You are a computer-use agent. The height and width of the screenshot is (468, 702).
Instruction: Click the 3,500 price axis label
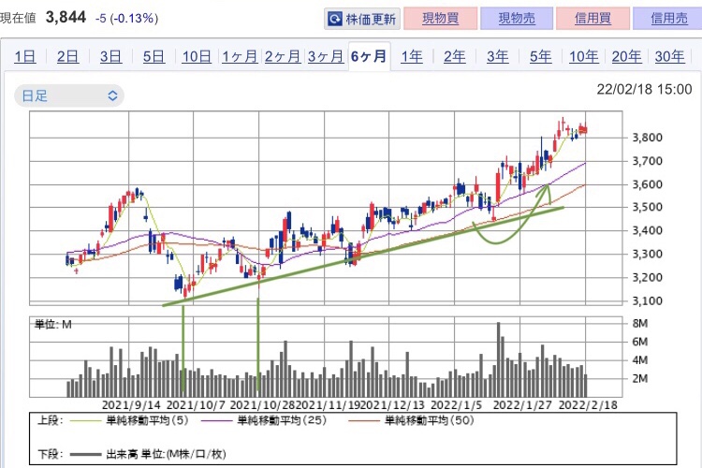(647, 207)
